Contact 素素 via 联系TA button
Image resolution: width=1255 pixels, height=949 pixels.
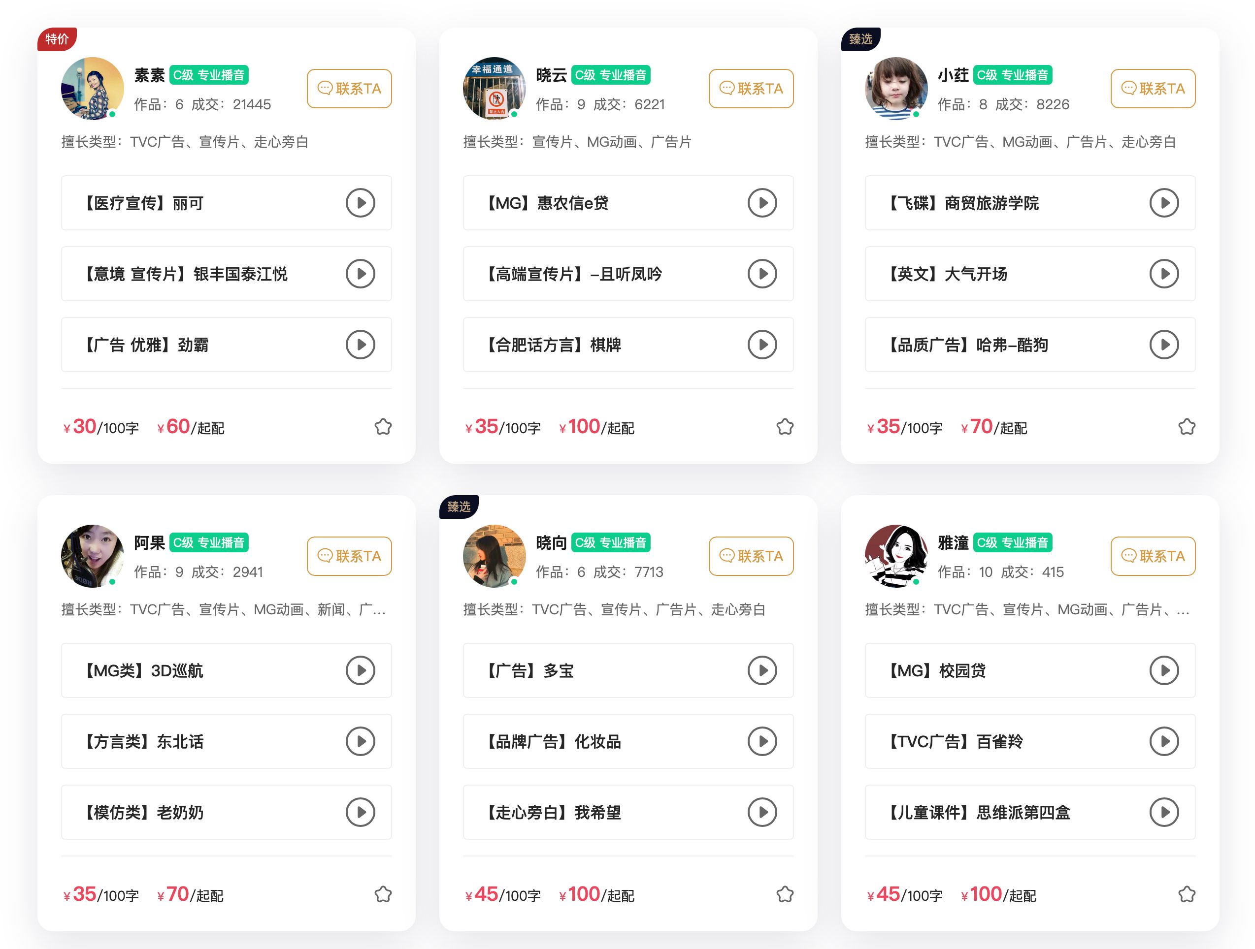pos(350,89)
